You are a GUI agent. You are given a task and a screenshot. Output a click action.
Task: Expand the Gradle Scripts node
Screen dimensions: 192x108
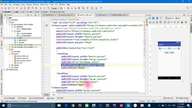[x=4, y=70]
